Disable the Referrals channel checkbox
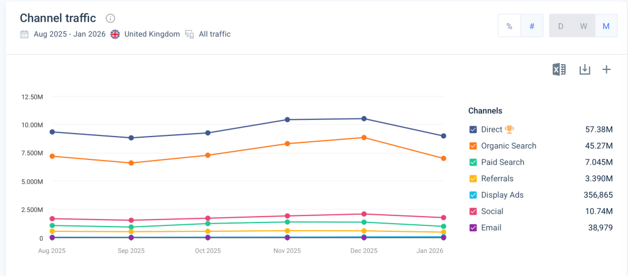This screenshot has height=276, width=628. (x=473, y=179)
